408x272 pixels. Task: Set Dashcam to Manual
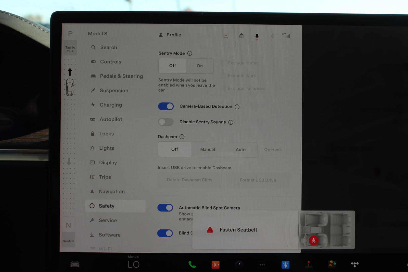pos(208,150)
